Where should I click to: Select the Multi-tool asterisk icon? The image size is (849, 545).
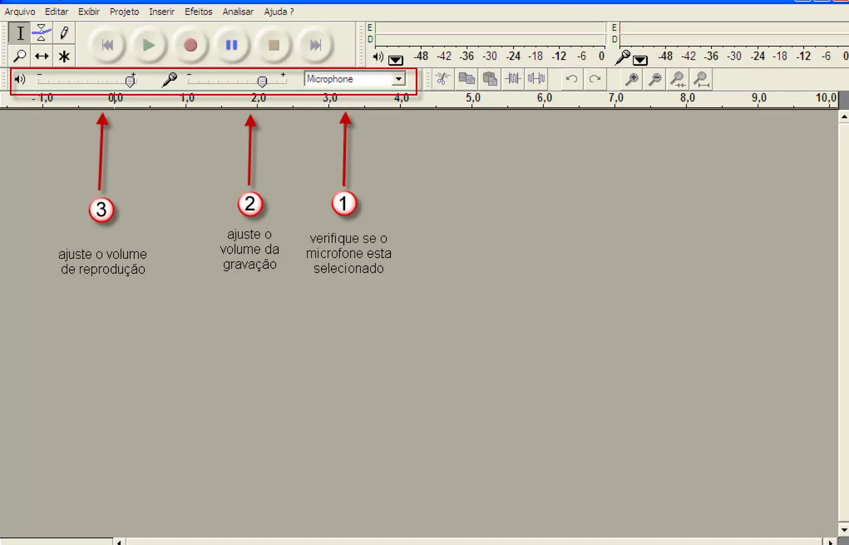click(x=64, y=56)
